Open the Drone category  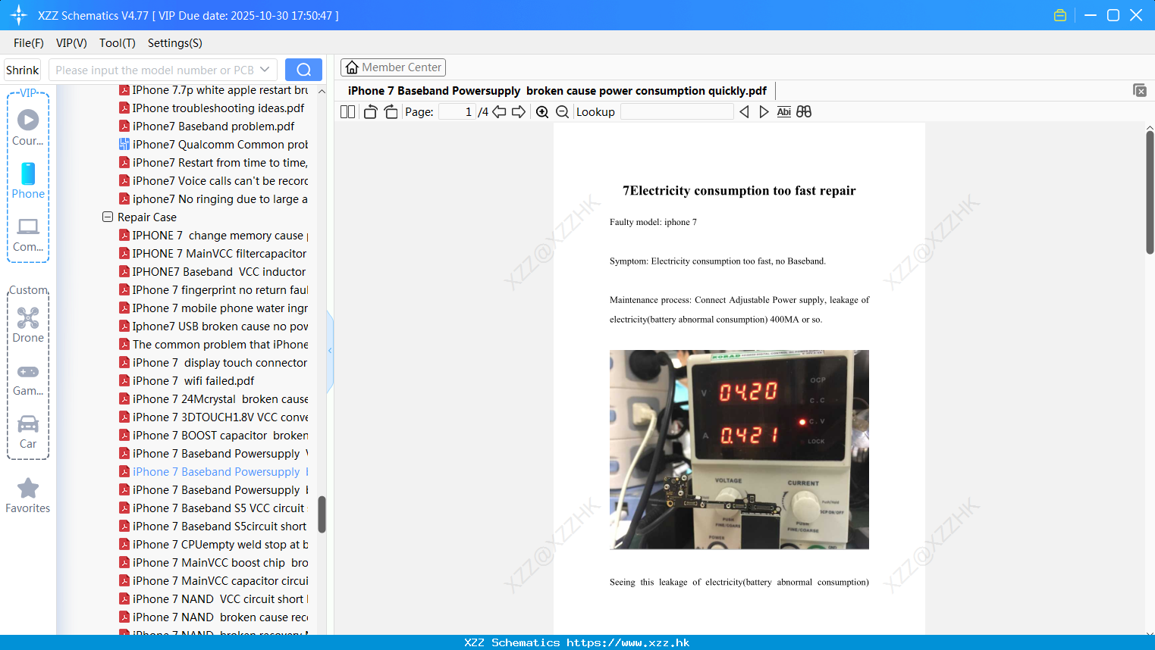(28, 326)
